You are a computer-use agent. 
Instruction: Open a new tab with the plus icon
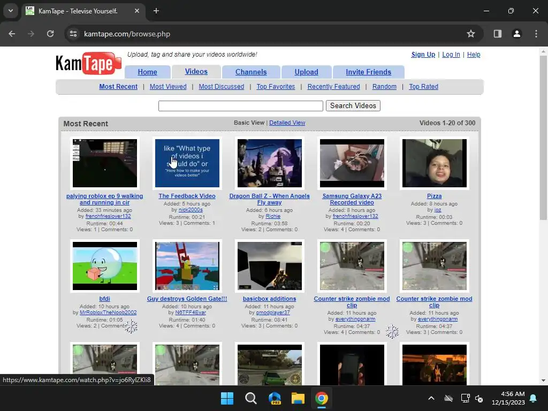[156, 11]
